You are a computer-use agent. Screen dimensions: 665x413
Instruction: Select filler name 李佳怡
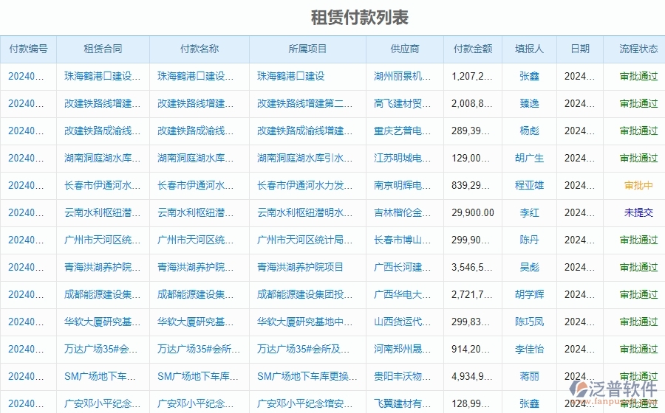click(529, 349)
